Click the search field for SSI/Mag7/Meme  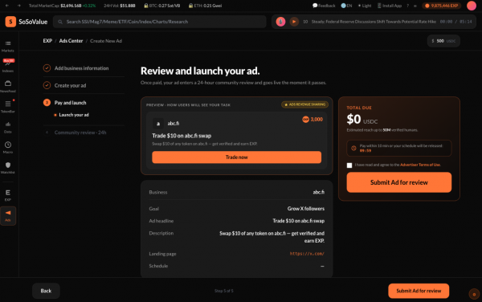pyautogui.click(x=160, y=22)
